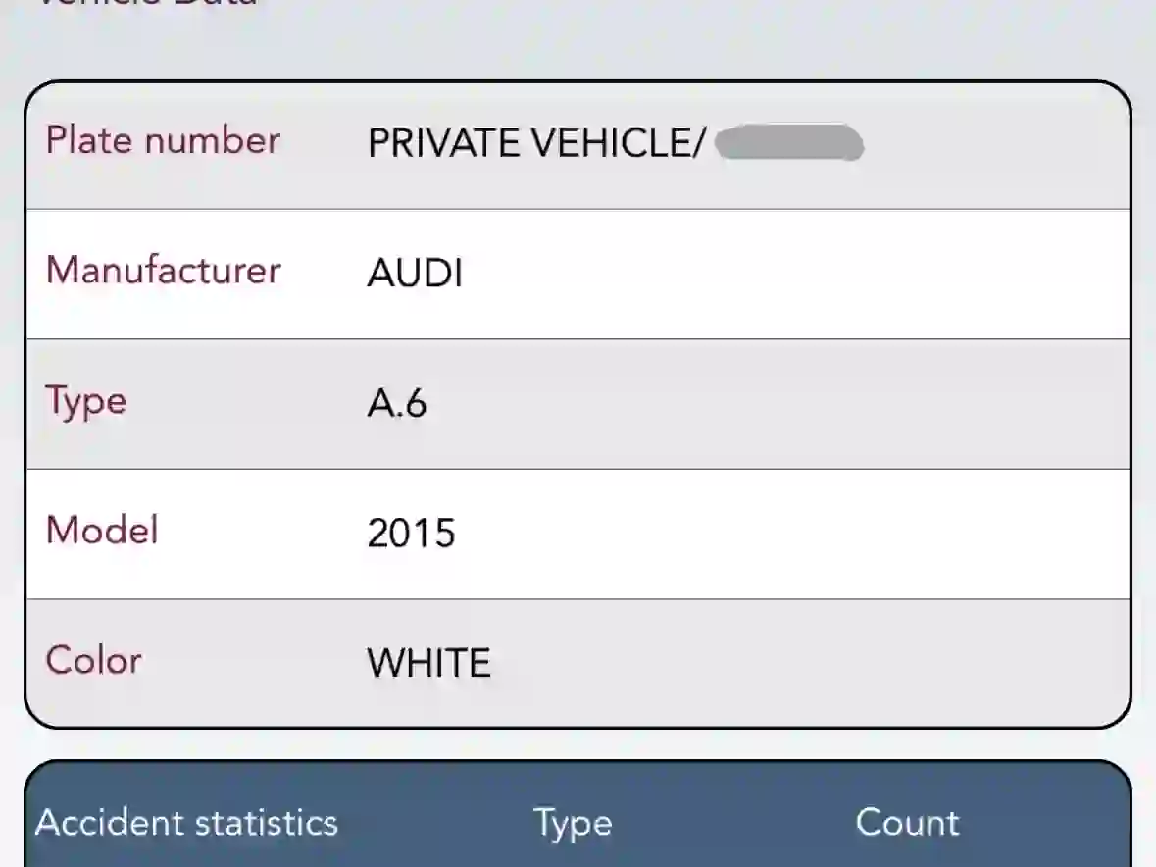Click the Color label
1156x867 pixels.
point(93,660)
